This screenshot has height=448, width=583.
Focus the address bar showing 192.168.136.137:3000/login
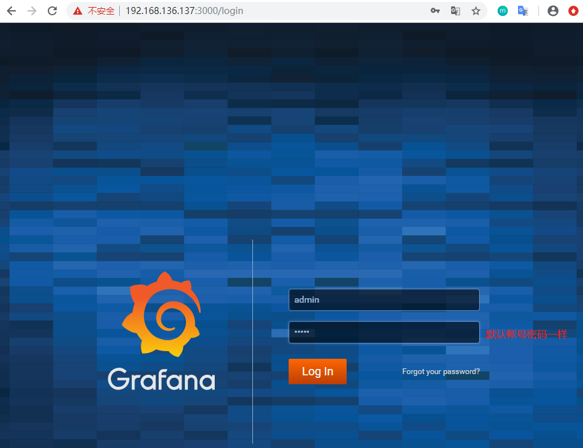tap(275, 11)
